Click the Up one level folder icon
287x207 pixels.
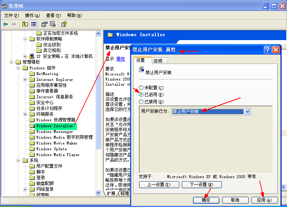pyautogui.click(x=25, y=24)
